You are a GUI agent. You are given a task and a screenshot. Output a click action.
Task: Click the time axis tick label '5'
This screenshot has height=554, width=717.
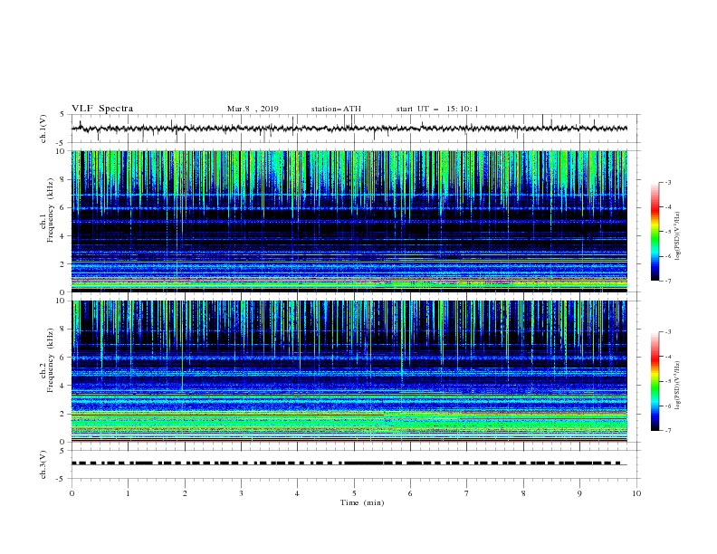(354, 493)
